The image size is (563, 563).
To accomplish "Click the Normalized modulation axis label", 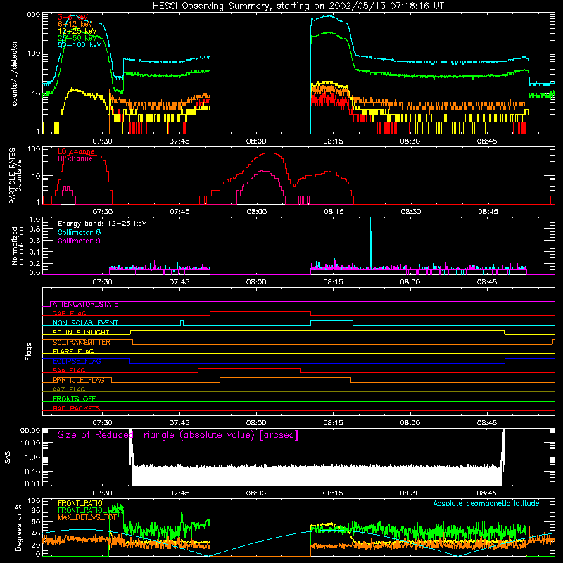I will point(18,246).
